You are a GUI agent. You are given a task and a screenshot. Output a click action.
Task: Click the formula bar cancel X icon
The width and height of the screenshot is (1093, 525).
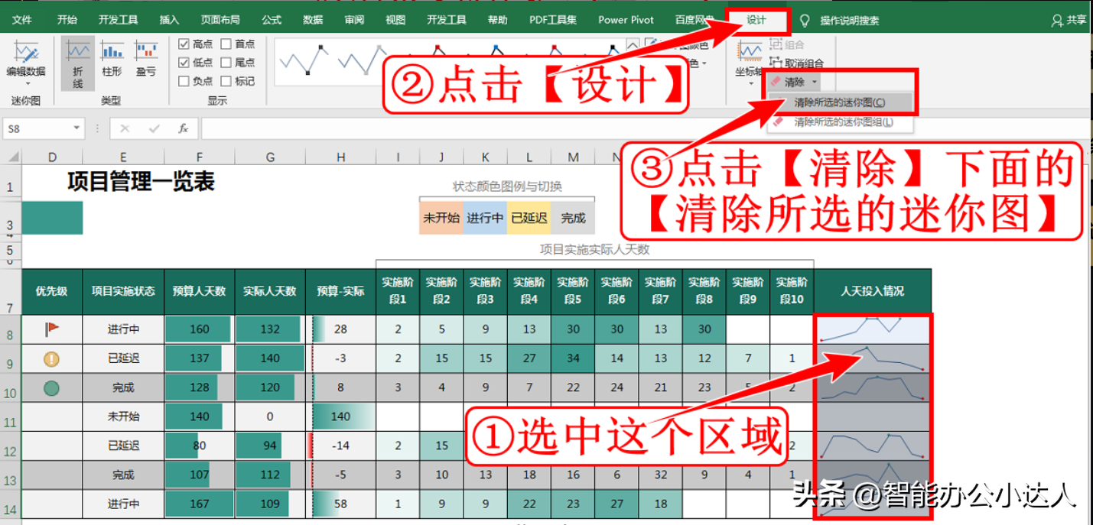[125, 128]
